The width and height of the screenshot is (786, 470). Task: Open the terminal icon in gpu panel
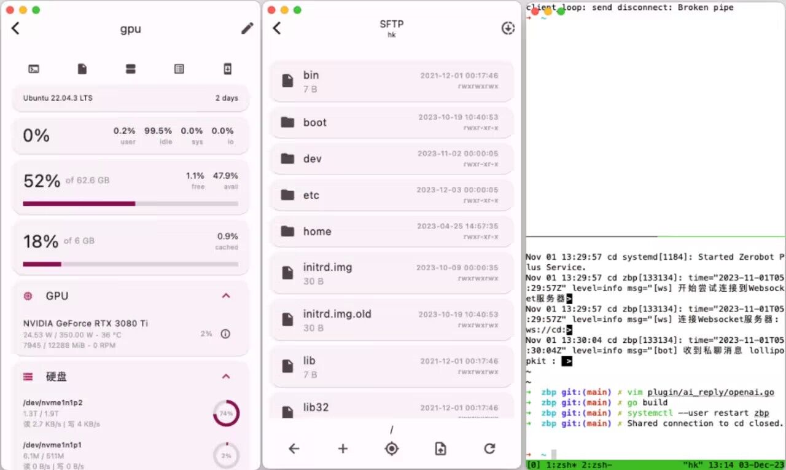coord(34,69)
